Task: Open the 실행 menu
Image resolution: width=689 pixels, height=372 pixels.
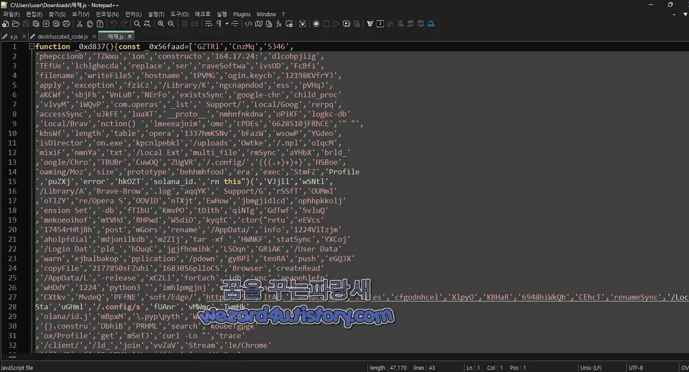Action: point(222,14)
